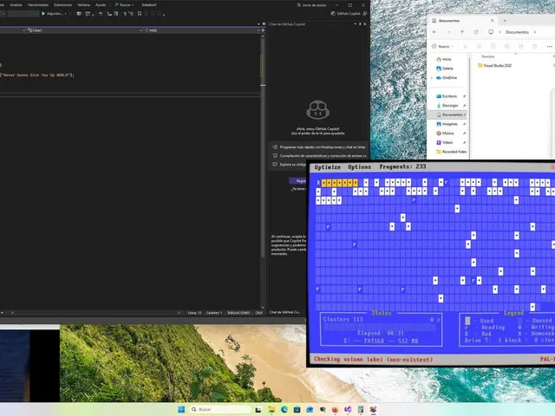The width and height of the screenshot is (555, 416).
Task: Click the editor vertical scrollbar
Action: [x=263, y=172]
